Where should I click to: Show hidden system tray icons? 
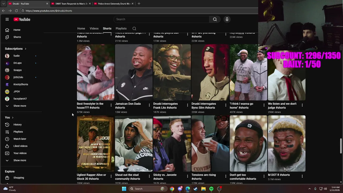pos(310,189)
